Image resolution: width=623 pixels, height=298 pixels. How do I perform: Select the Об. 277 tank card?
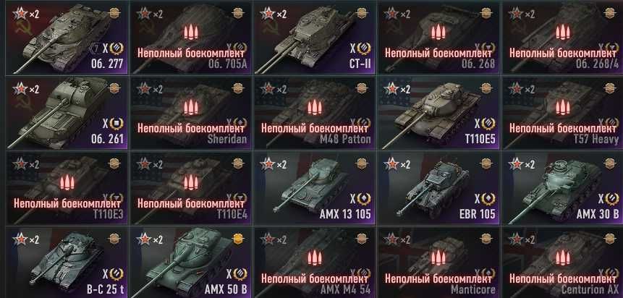click(67, 38)
